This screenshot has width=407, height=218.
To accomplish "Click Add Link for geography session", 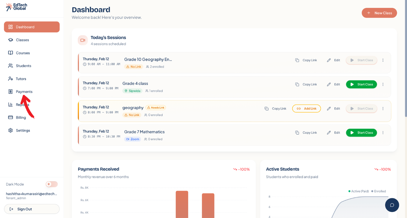I will click(x=307, y=109).
